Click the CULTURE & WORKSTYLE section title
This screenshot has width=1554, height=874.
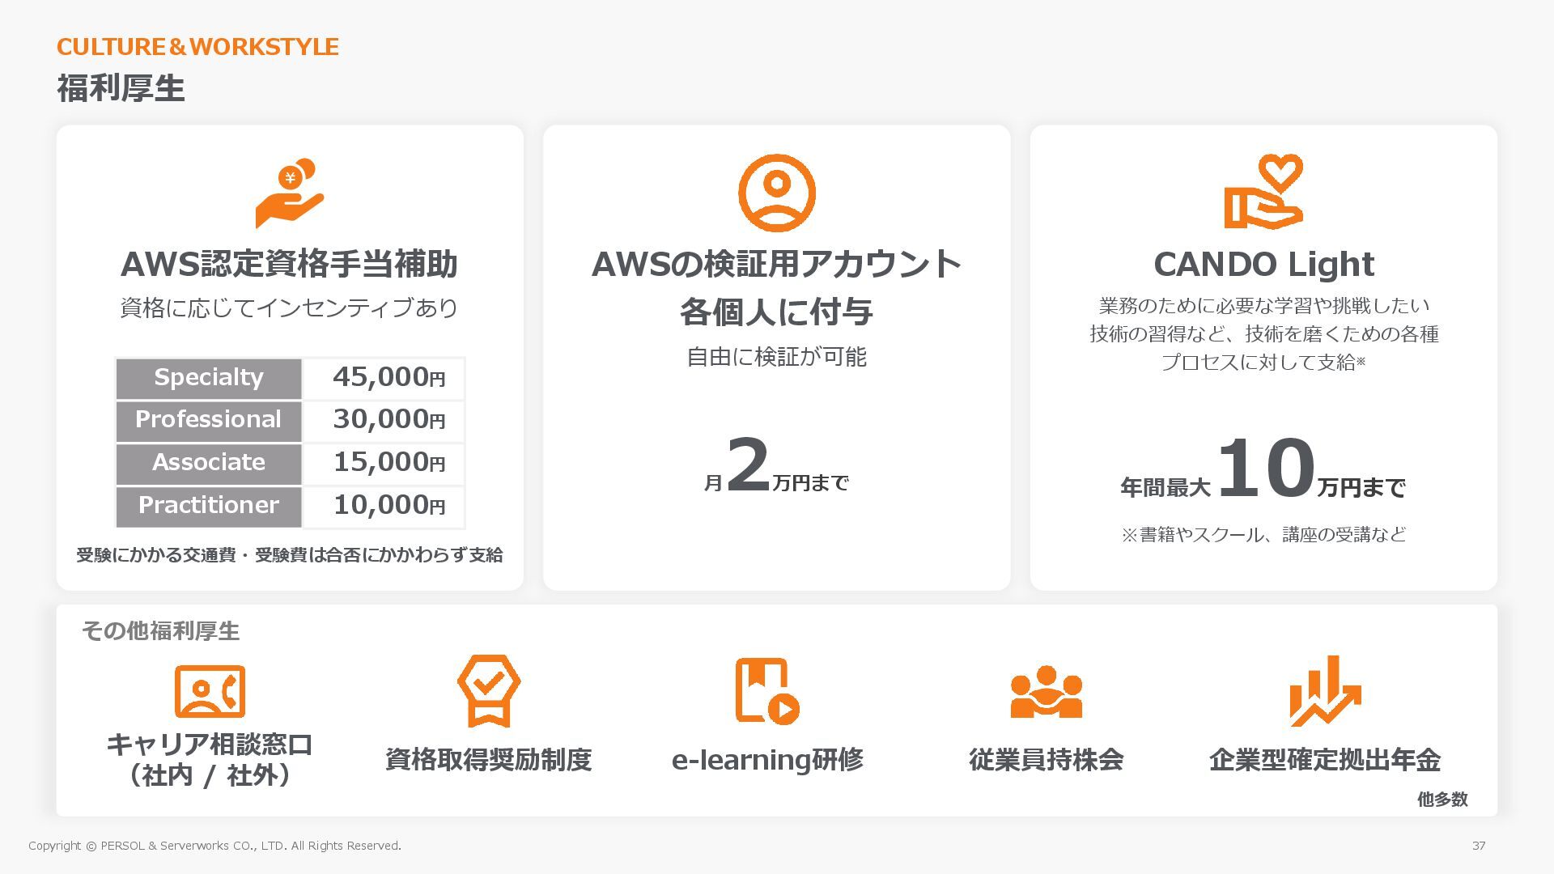(197, 47)
